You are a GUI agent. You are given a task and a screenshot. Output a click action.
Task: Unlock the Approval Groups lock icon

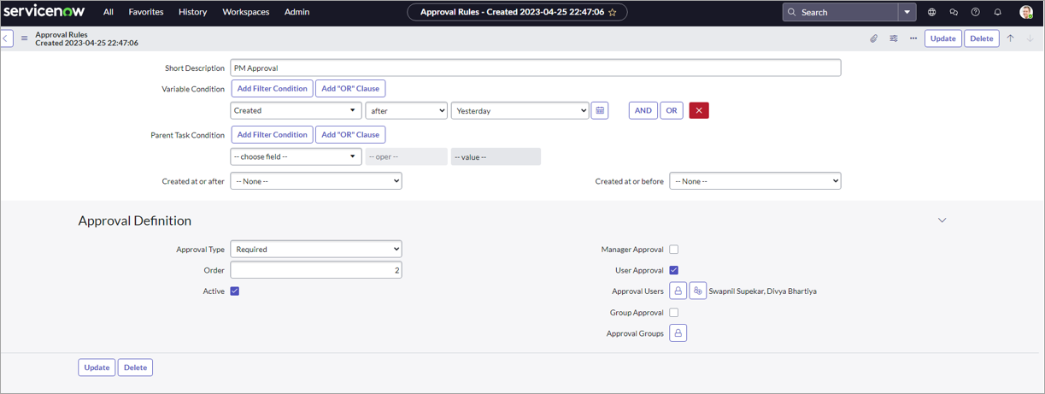[678, 333]
